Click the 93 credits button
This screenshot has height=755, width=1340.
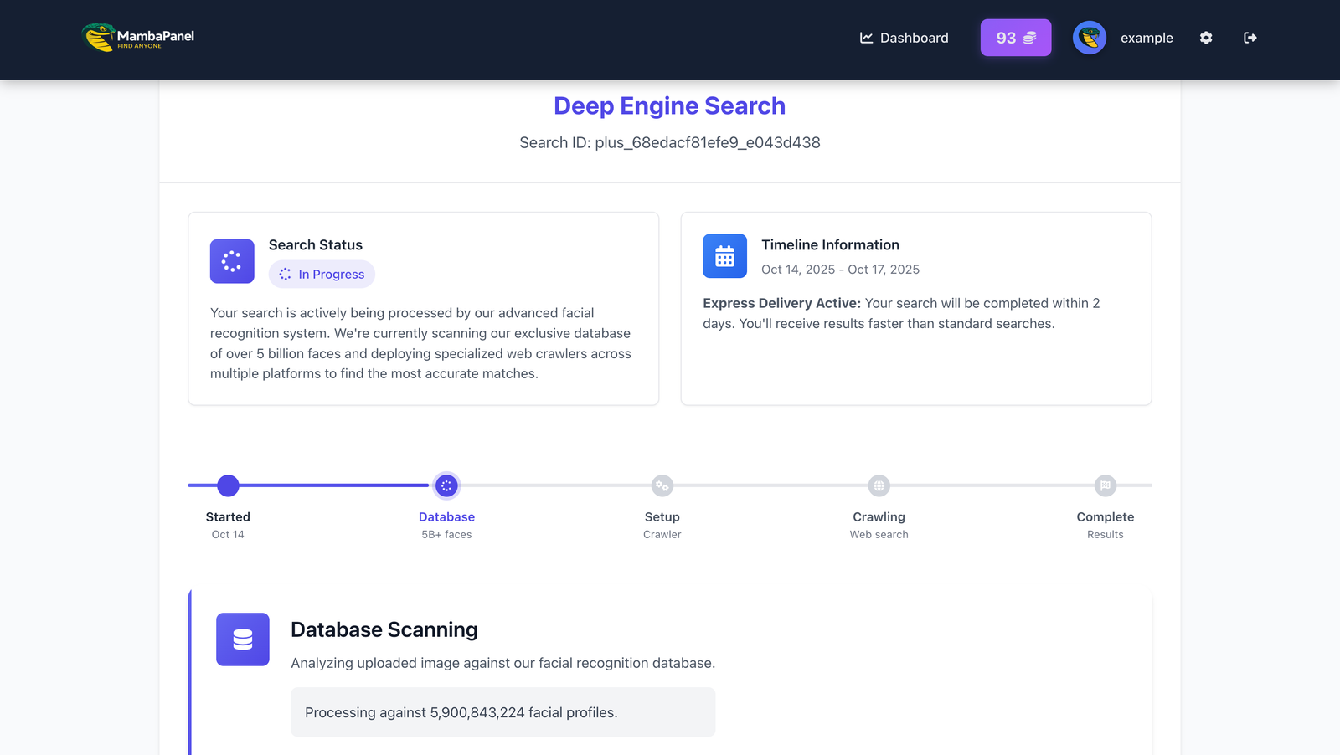click(1015, 37)
